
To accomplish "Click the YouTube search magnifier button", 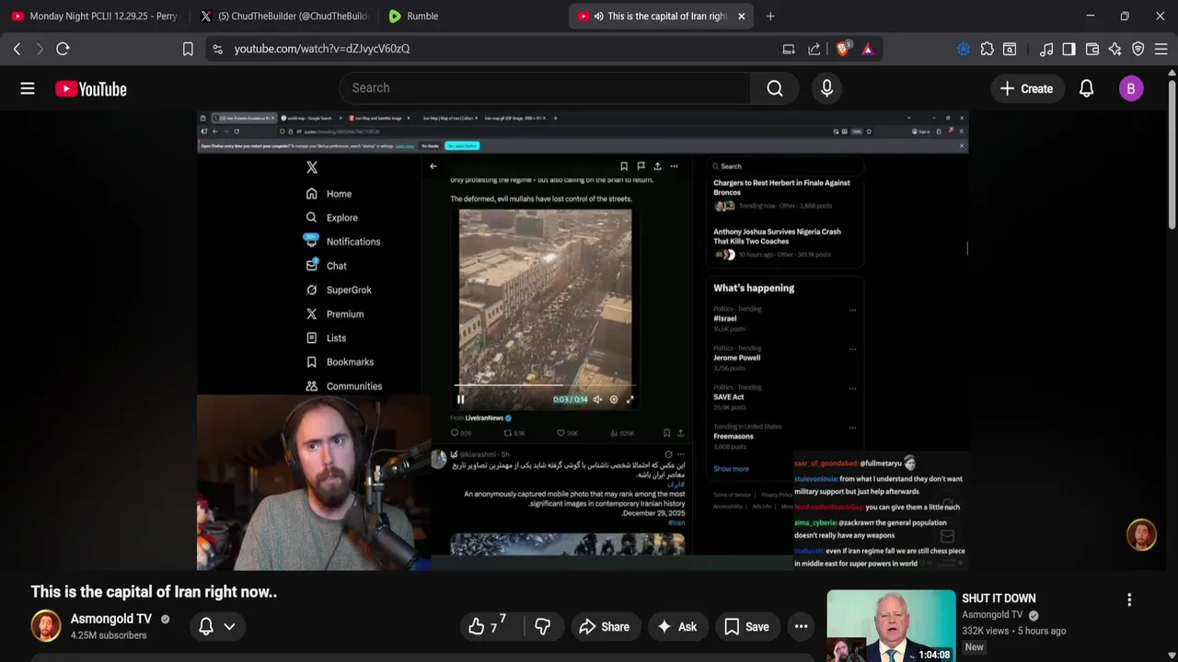I will pos(775,88).
